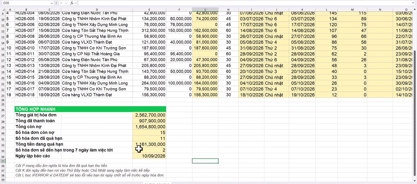Image resolution: width=417 pixels, height=184 pixels.
Task: Click the Tổng đã thanh toán label
Action: click(35, 121)
